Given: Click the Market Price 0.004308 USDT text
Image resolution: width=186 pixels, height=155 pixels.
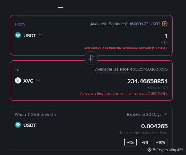Looking at the screenshot, I should point(144,133).
